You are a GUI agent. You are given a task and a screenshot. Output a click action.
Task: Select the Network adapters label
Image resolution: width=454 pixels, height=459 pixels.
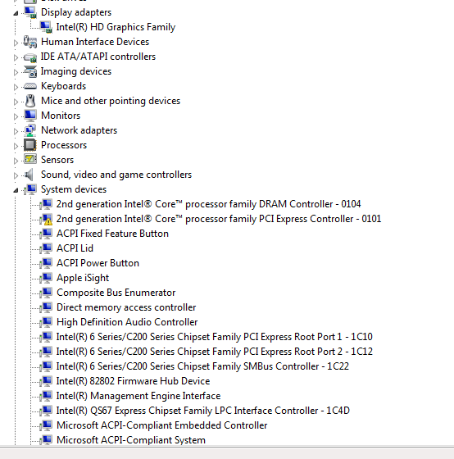pyautogui.click(x=79, y=130)
